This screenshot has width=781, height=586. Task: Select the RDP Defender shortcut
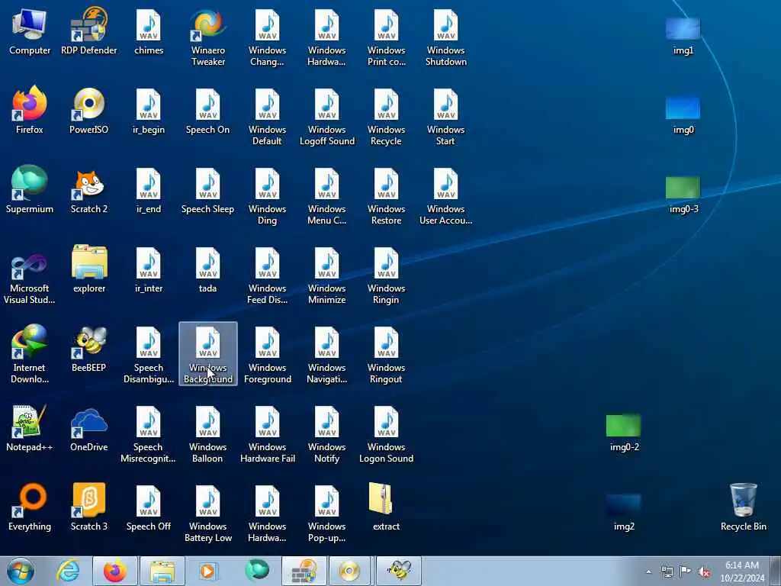[x=89, y=32]
